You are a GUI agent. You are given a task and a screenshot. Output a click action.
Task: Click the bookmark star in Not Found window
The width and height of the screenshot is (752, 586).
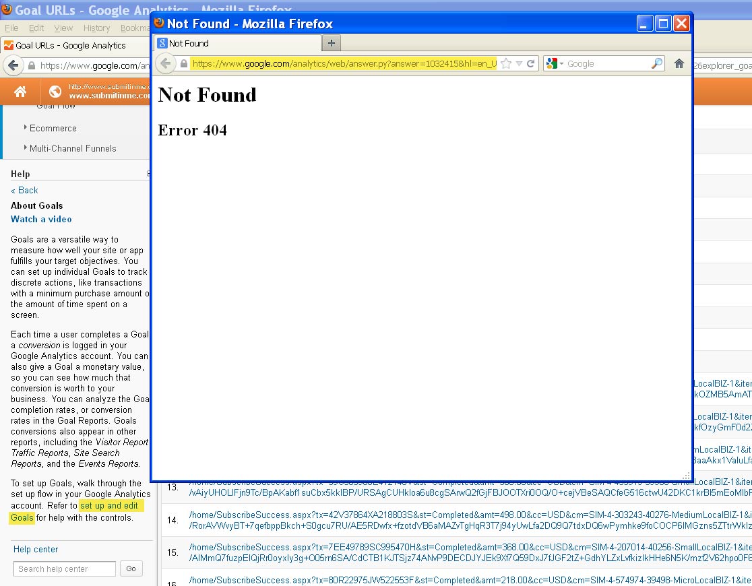coord(506,63)
